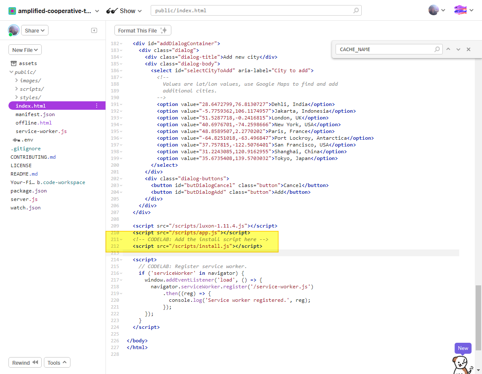Click the magnifier in the file search bar

(x=356, y=11)
